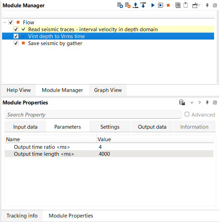
Task: Click the add module icon in toolbar
Action: click(120, 6)
